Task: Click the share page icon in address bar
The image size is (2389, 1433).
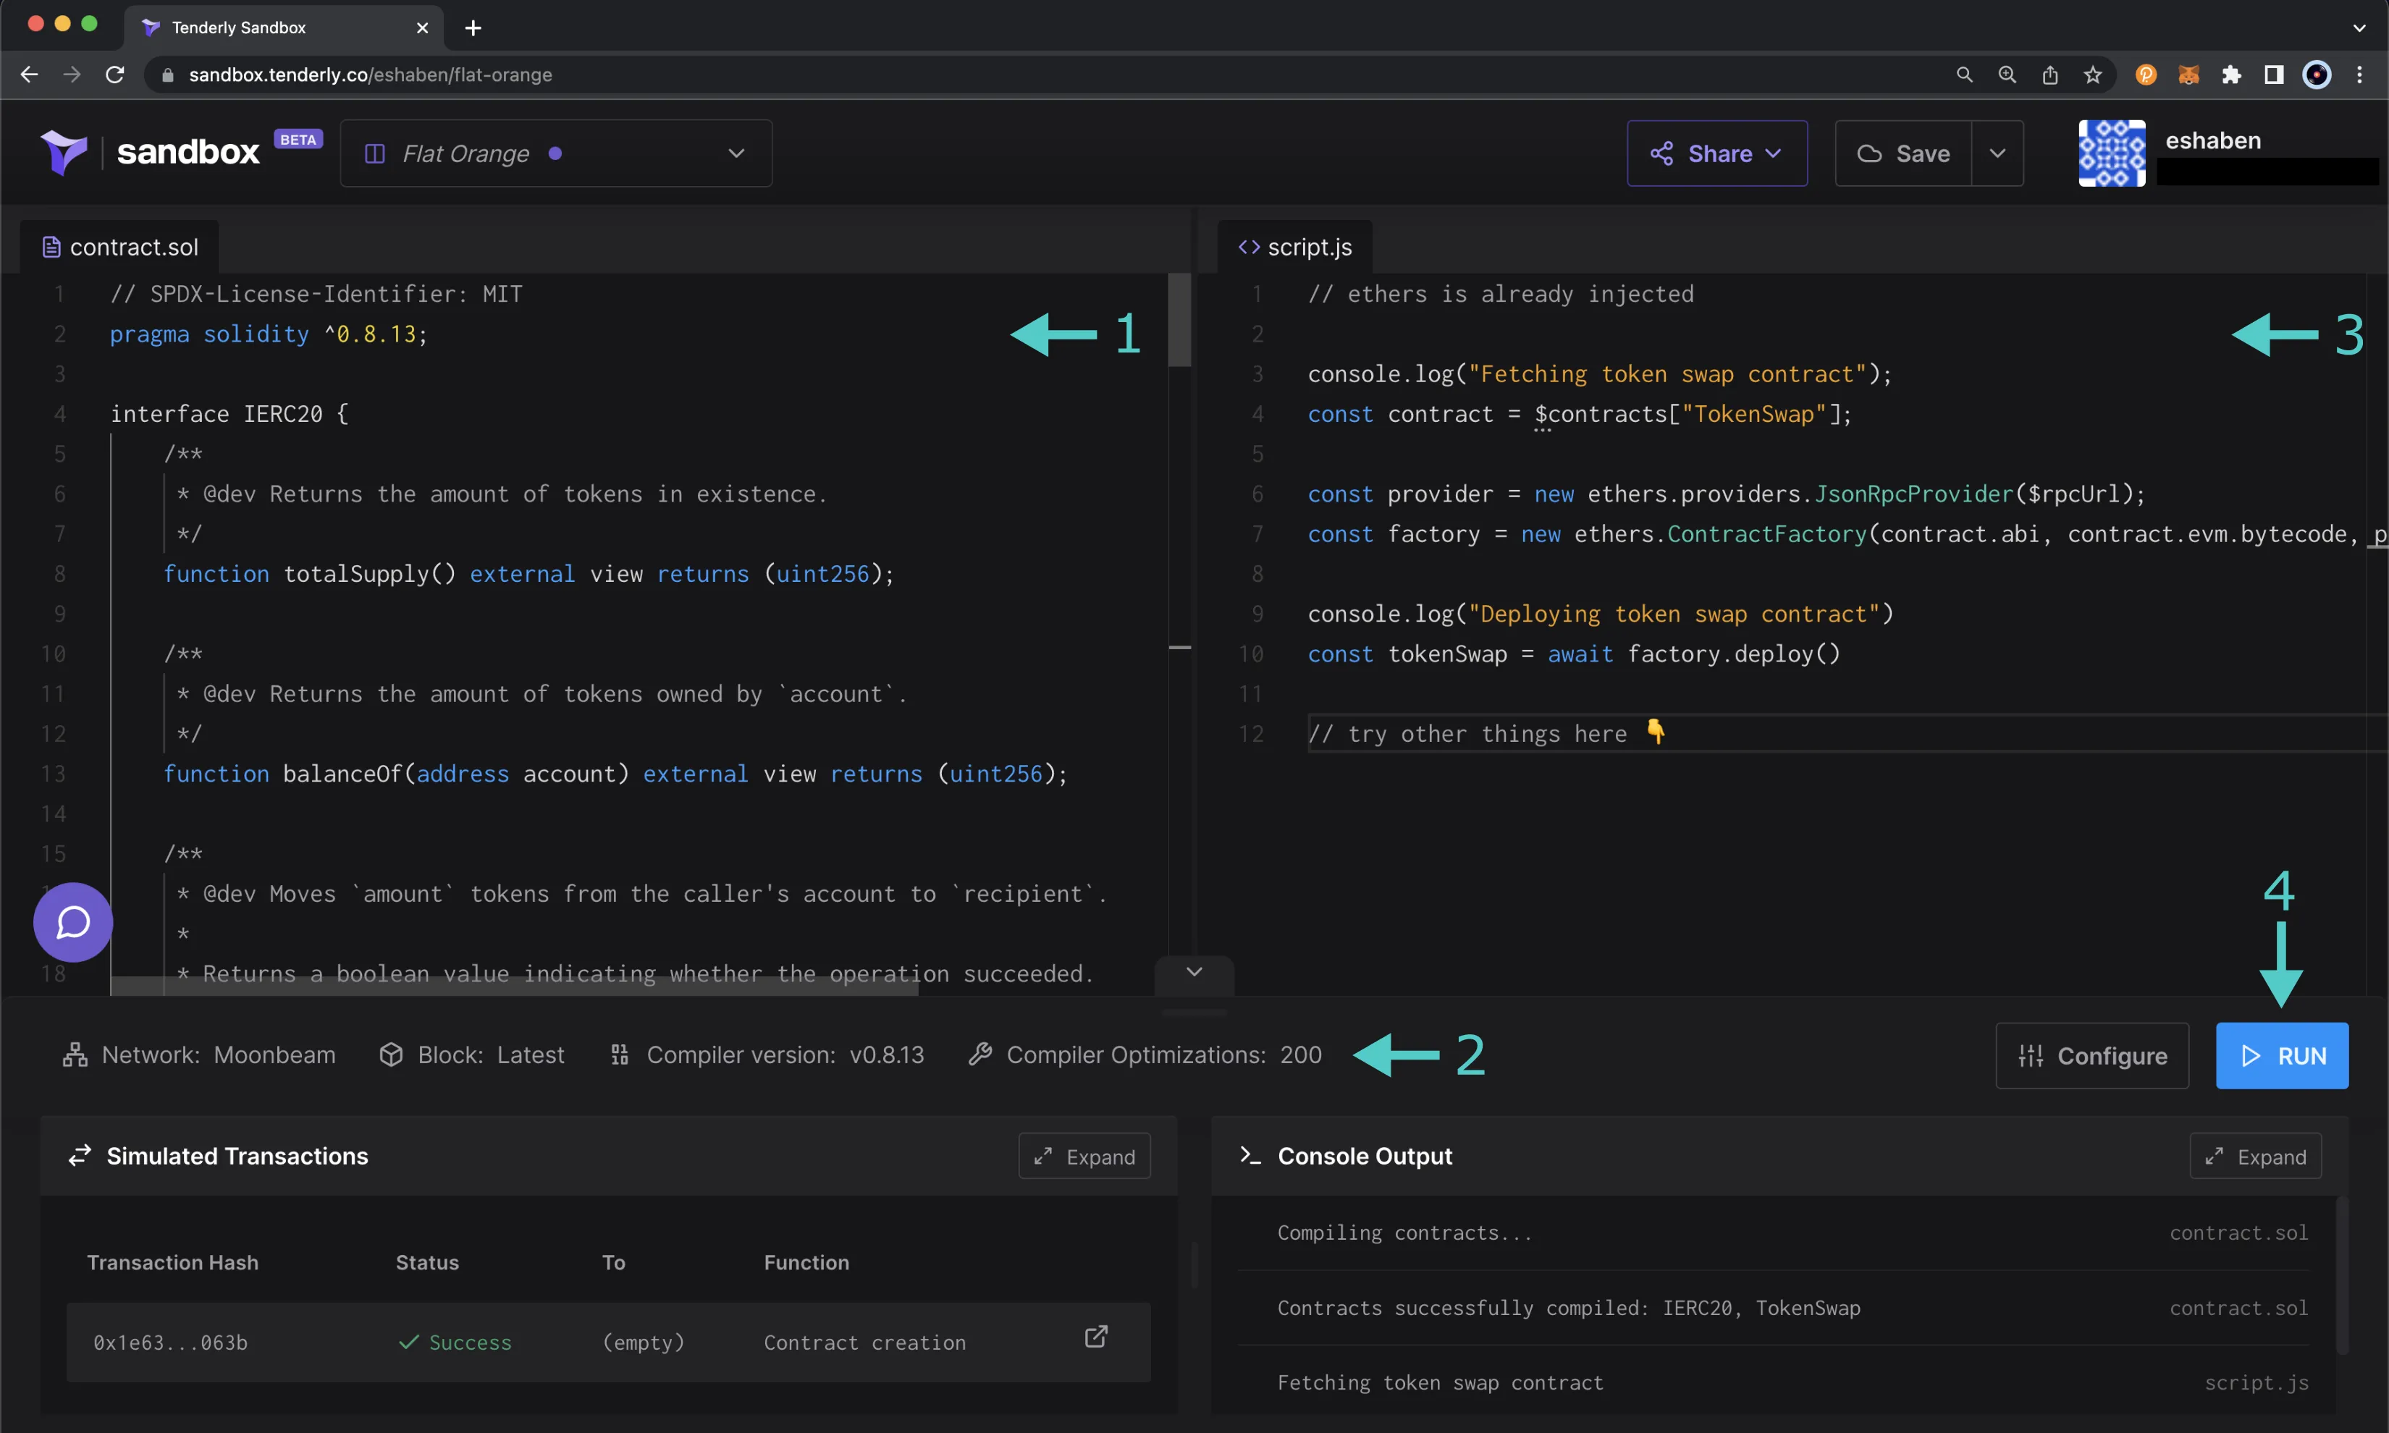Action: tap(2050, 75)
